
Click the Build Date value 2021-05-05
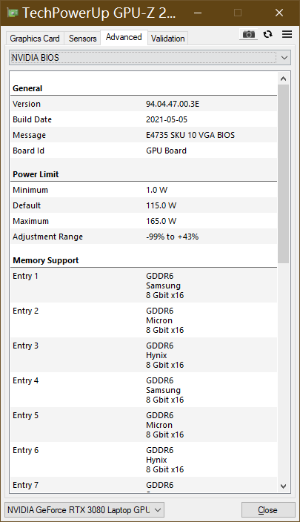[x=167, y=119]
